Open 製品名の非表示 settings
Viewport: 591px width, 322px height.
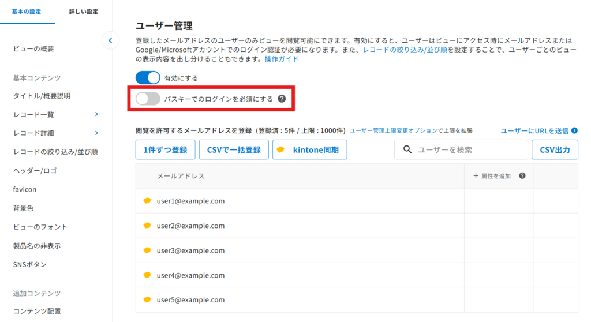[x=36, y=246]
